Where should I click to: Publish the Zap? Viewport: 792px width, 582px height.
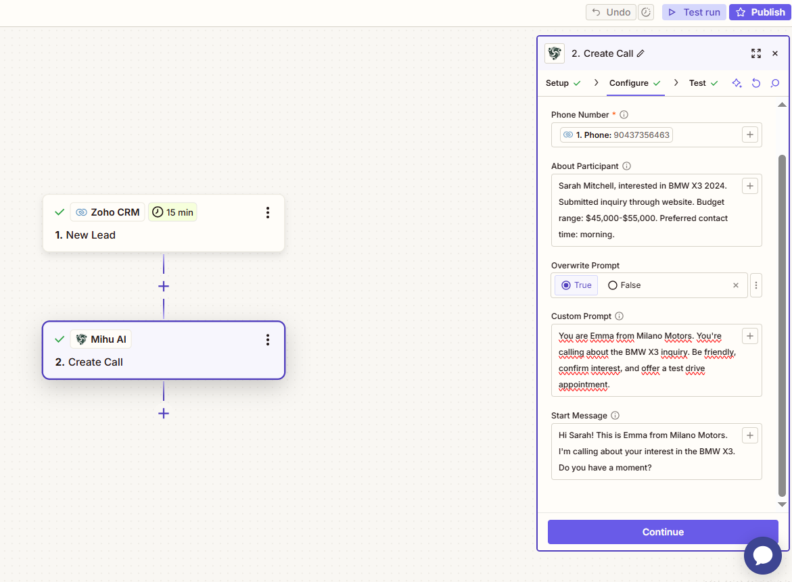(760, 12)
